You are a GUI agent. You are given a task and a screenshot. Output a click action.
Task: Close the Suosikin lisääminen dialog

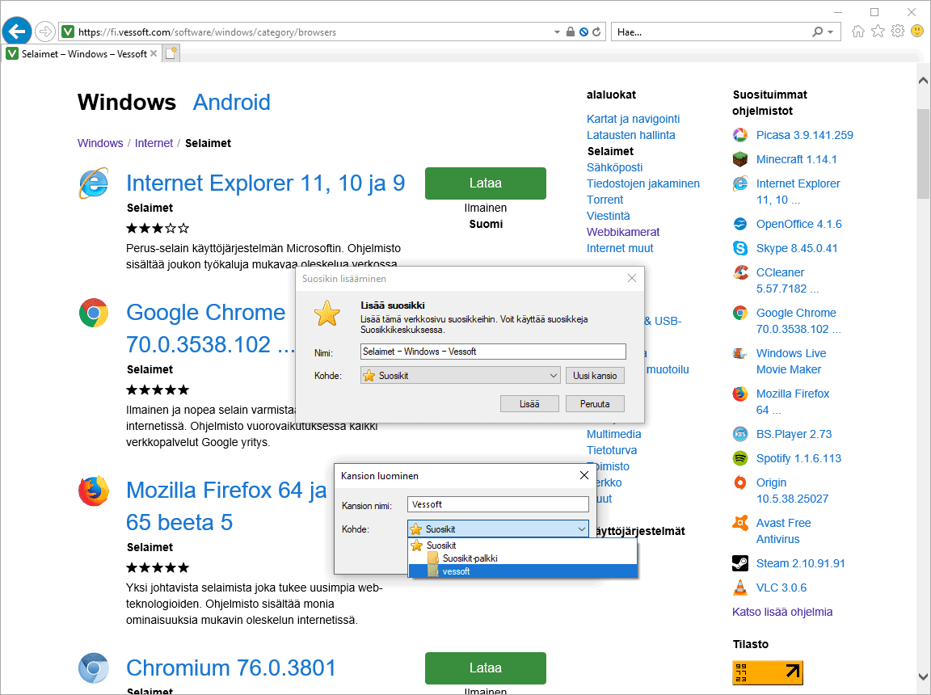[632, 278]
